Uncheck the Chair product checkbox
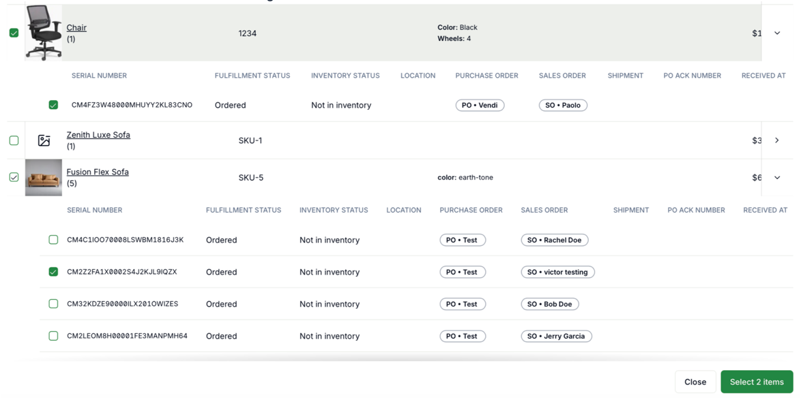 coord(14,33)
